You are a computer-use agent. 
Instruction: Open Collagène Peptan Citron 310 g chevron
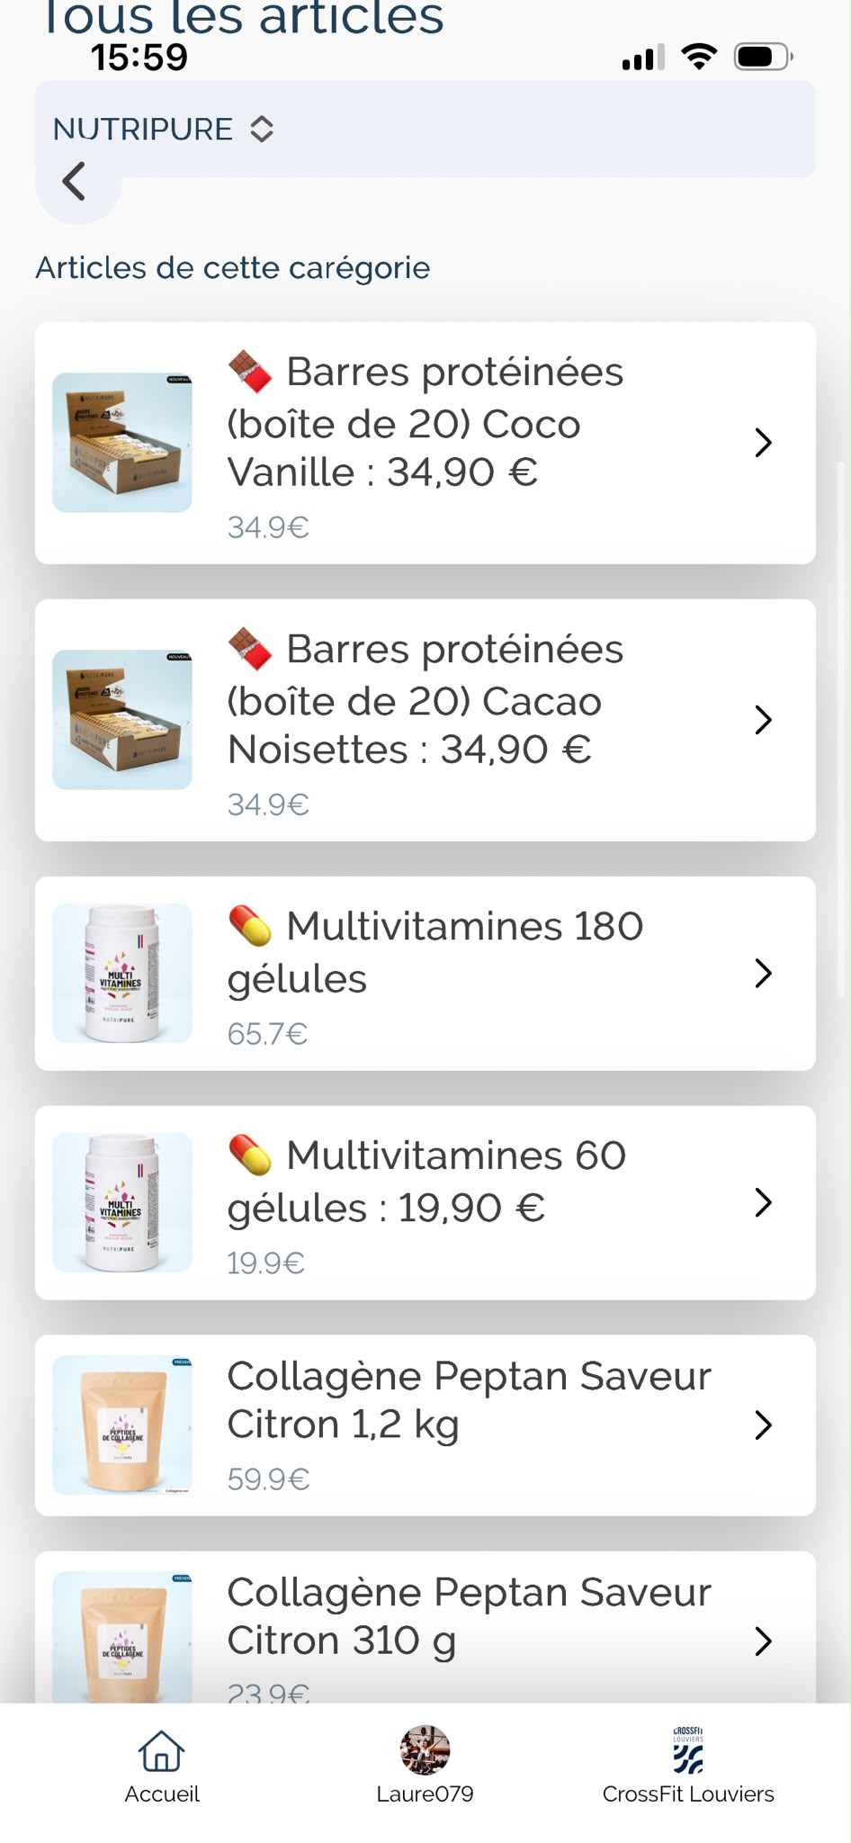(x=764, y=1641)
